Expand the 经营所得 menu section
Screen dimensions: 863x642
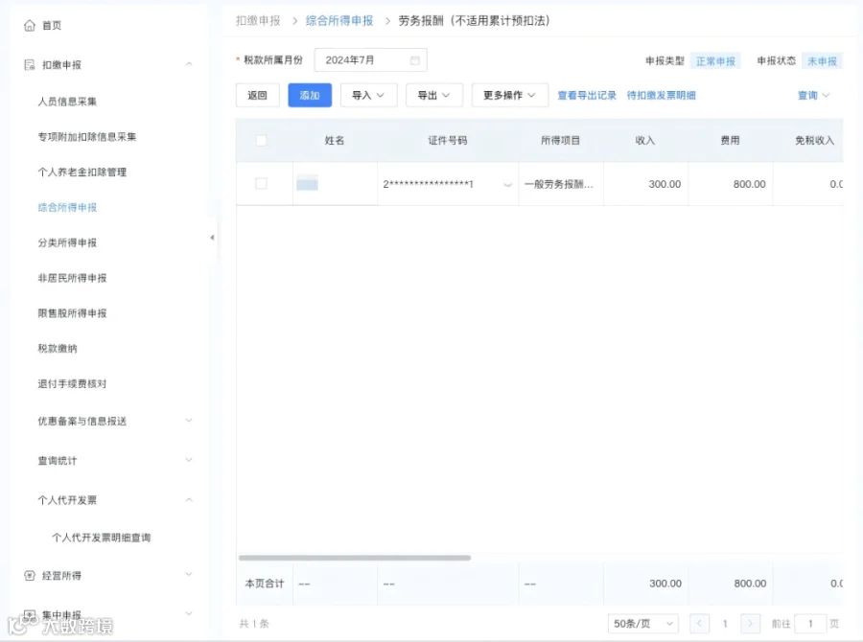point(189,574)
